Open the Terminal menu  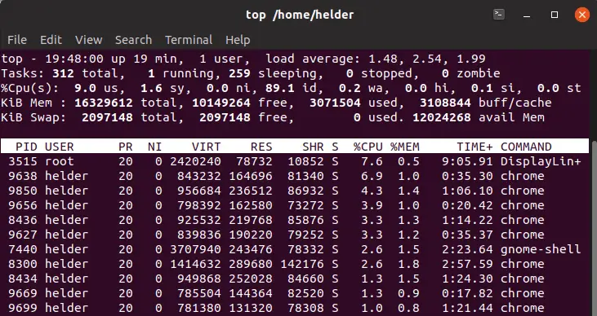(189, 40)
